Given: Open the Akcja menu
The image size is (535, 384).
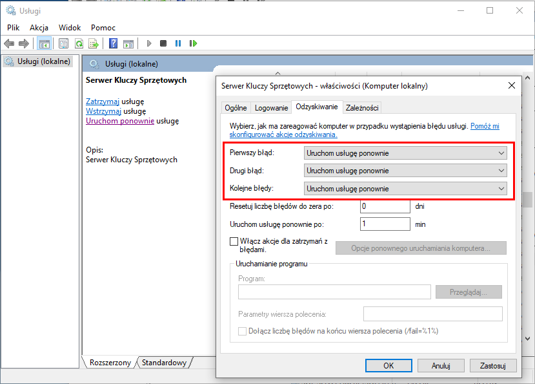Looking at the screenshot, I should coord(39,28).
